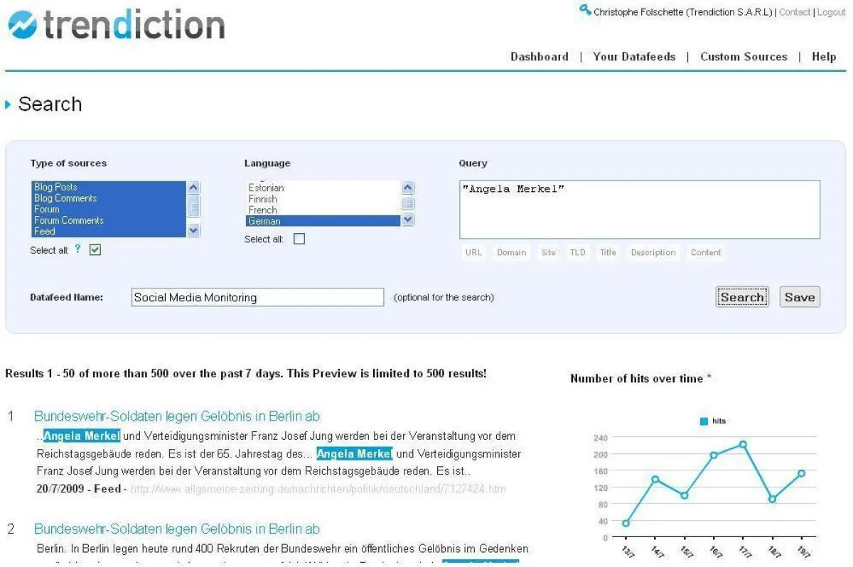
Task: Open the Dashboard menu item
Action: point(539,57)
